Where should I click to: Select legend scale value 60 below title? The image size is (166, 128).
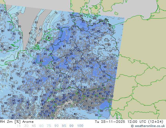41,126
